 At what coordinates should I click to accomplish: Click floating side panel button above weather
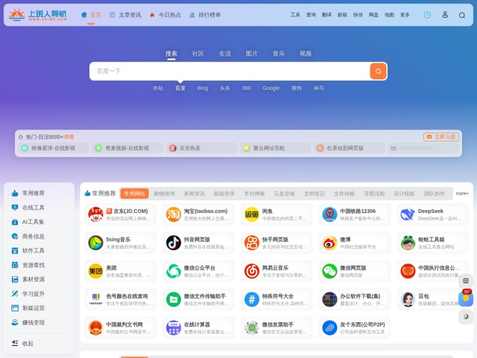466,280
